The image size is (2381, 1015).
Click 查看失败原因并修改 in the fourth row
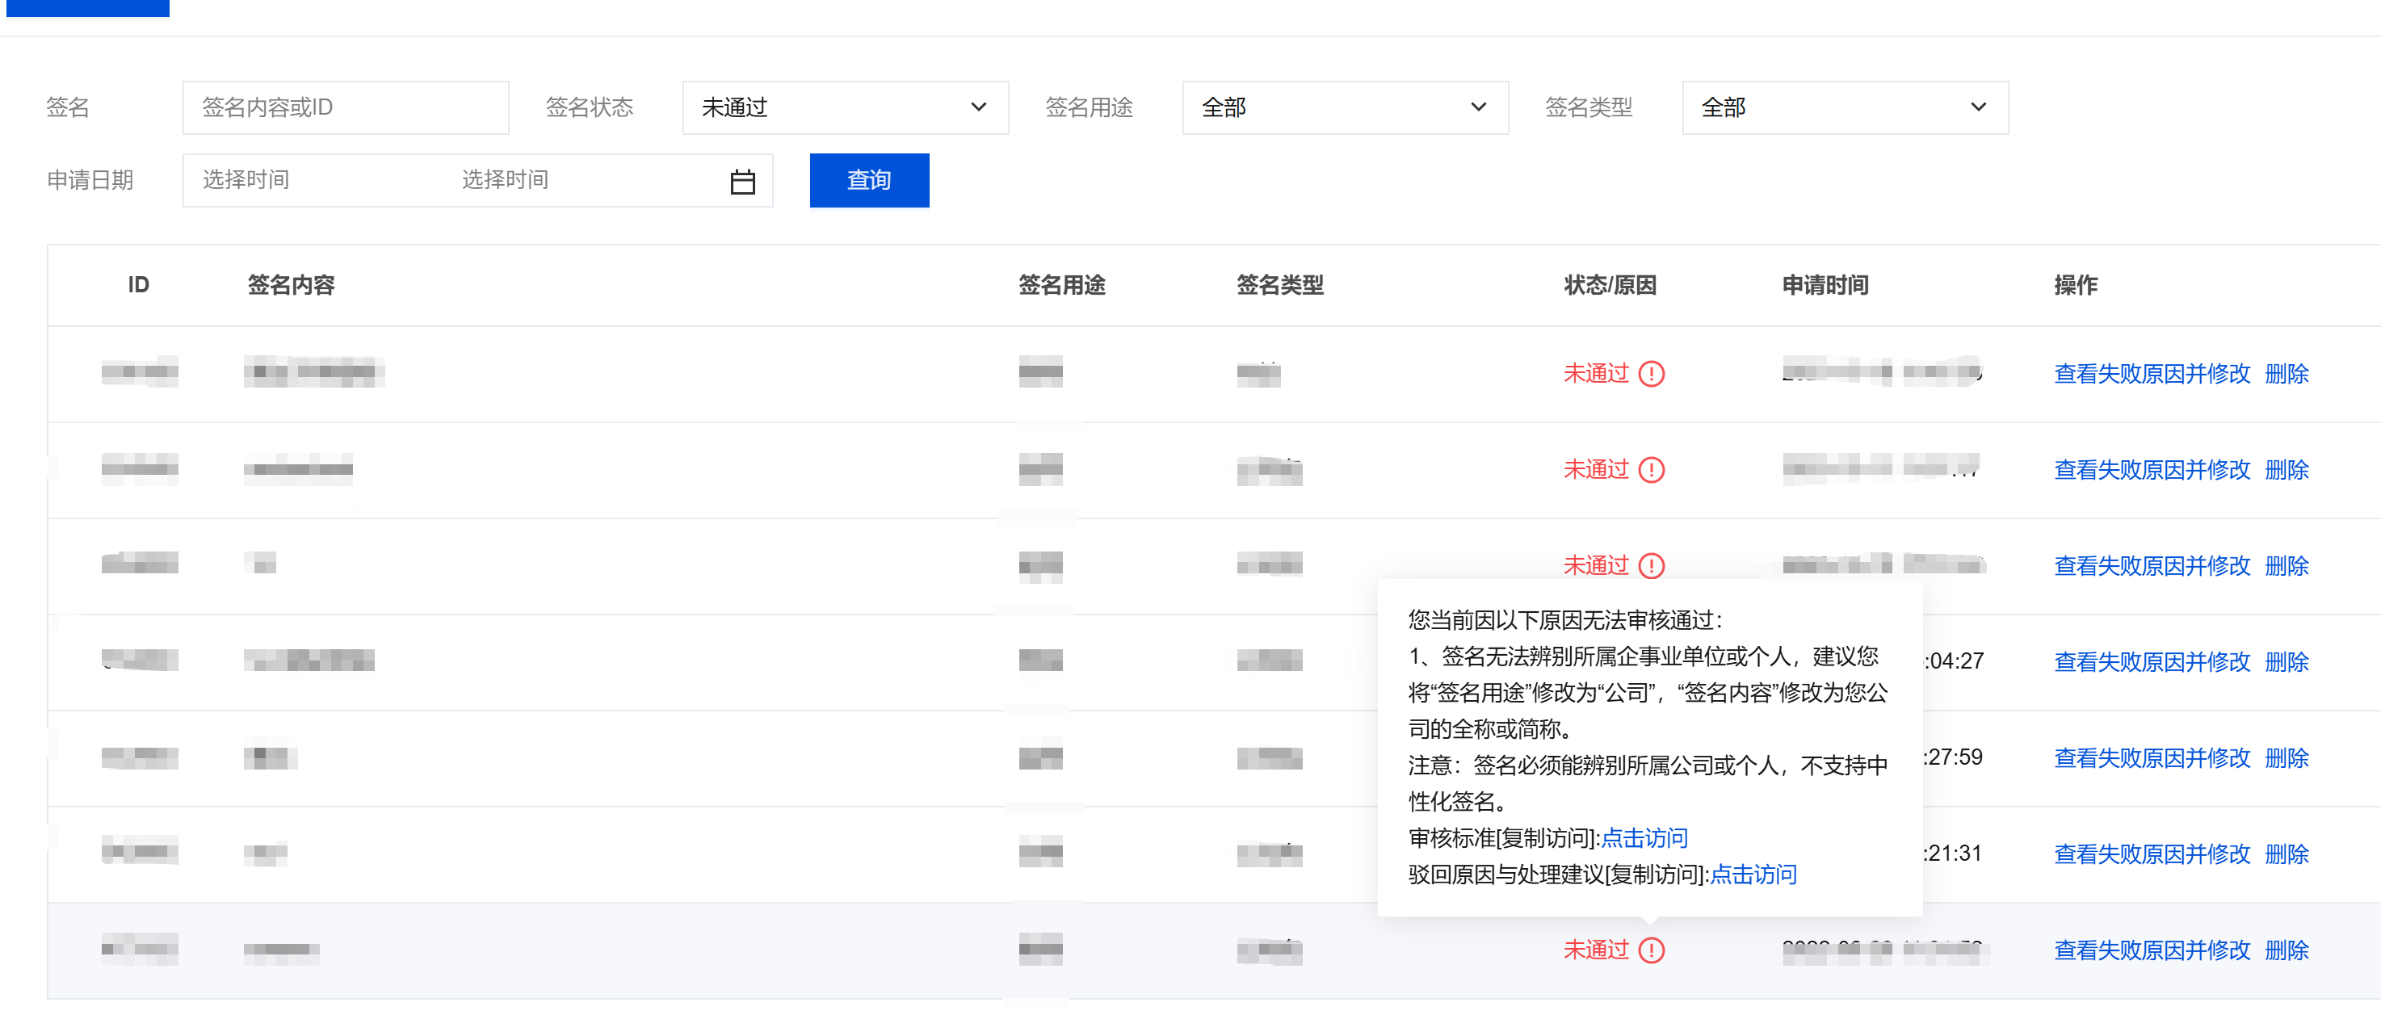point(2151,661)
